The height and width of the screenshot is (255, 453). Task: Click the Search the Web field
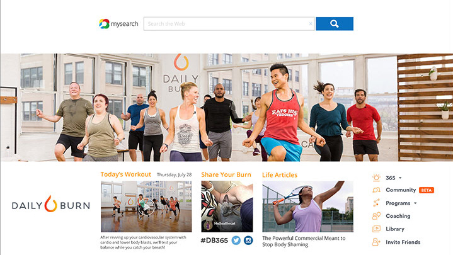[226, 24]
